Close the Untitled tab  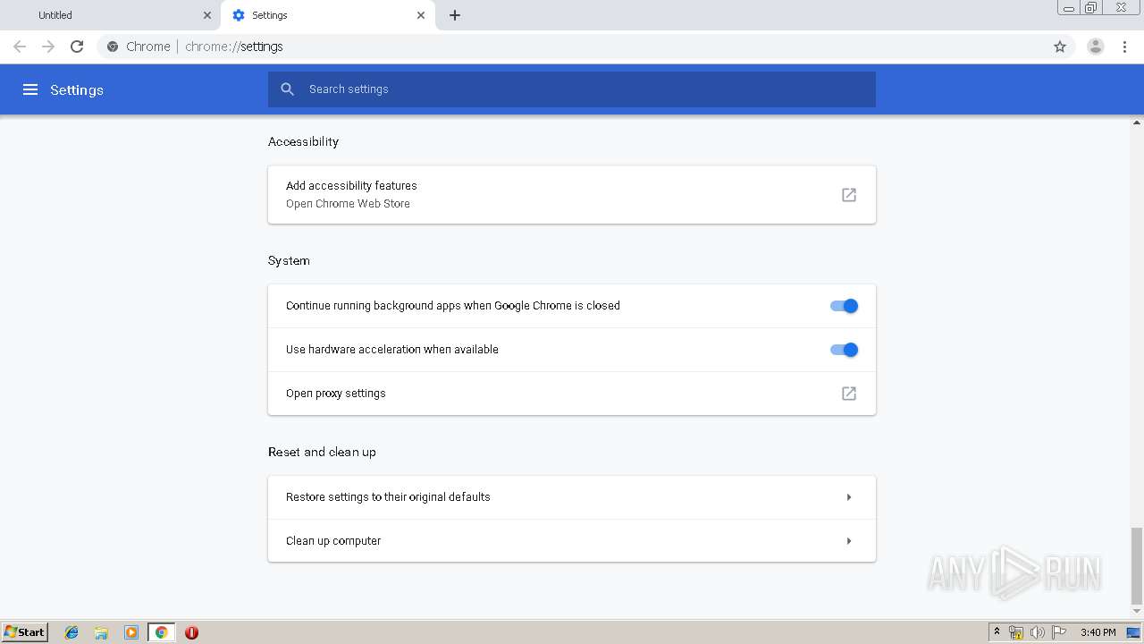(x=207, y=15)
